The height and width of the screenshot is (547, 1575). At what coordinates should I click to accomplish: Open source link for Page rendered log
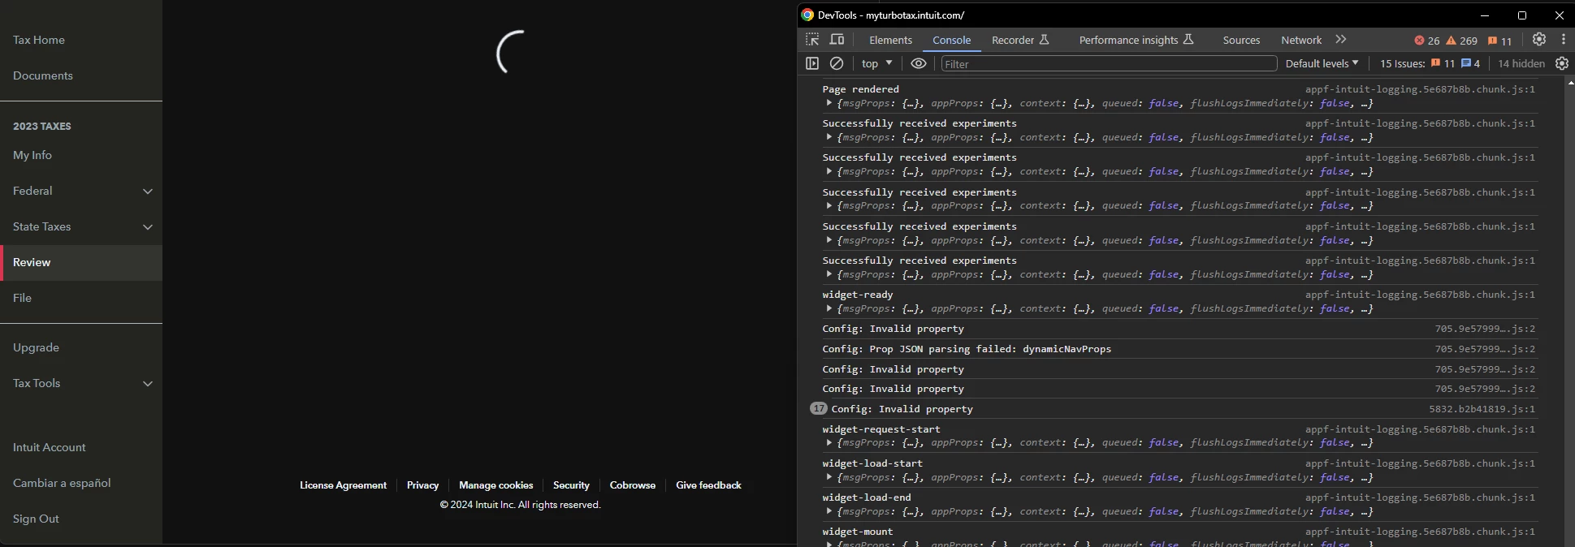(x=1420, y=89)
